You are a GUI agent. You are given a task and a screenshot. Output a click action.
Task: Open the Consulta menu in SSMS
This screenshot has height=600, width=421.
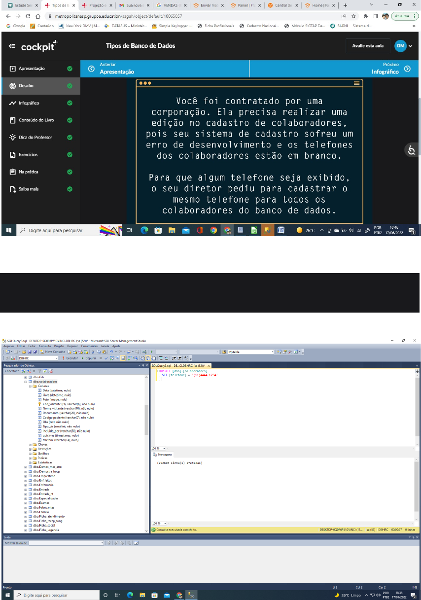tap(45, 346)
